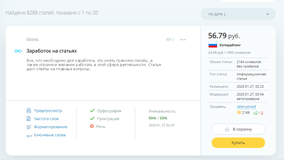Click the chain link icon beside article title
The width and height of the screenshot is (284, 160).
click(x=18, y=51)
